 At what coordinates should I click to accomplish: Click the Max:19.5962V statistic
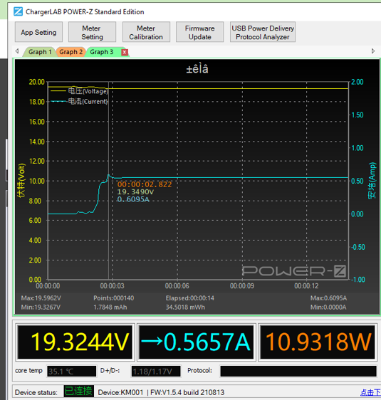[x=41, y=298]
